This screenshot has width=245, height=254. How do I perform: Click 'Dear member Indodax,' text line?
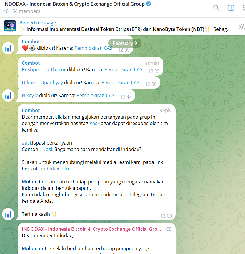(47, 235)
